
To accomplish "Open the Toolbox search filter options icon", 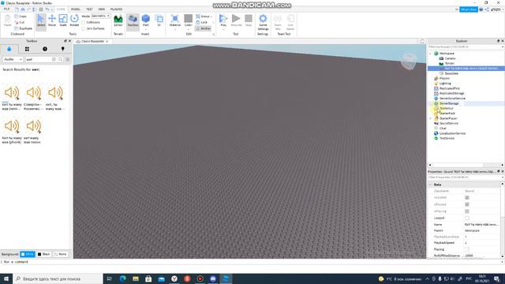I will pos(67,59).
